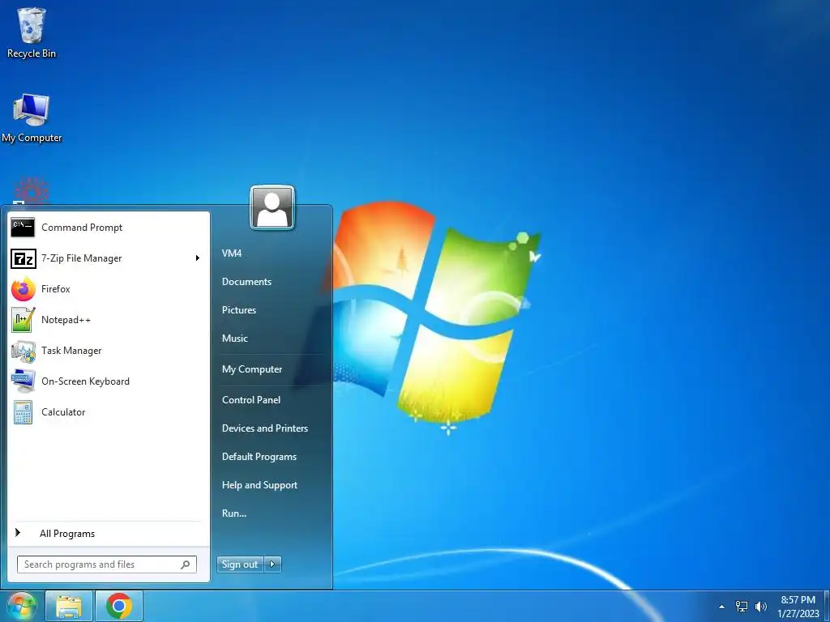Screen dimensions: 830x622
Task: Click in Search programs and files box
Action: tap(106, 564)
